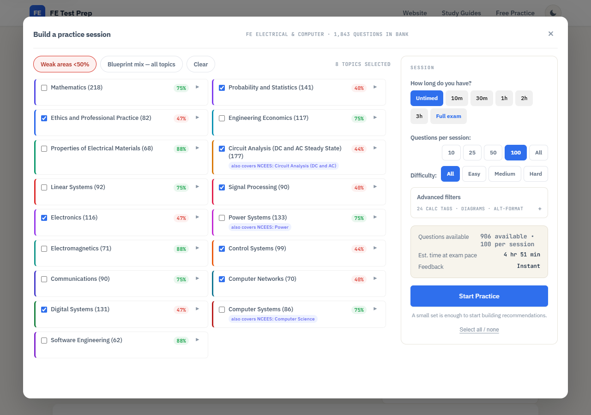The height and width of the screenshot is (415, 591).
Task: Expand the Mathematics topic arrow
Action: (197, 87)
